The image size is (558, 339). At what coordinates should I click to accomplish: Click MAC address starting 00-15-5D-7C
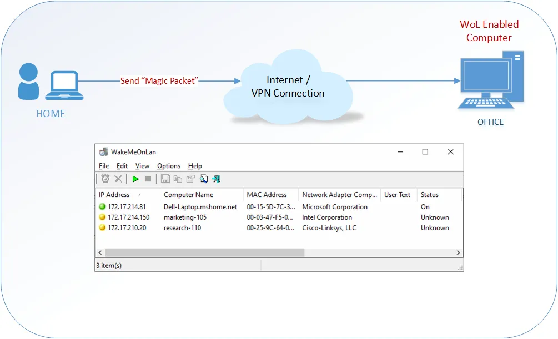pyautogui.click(x=271, y=206)
